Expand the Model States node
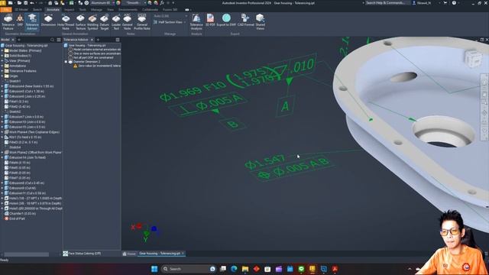The image size is (489, 275). coord(2,50)
